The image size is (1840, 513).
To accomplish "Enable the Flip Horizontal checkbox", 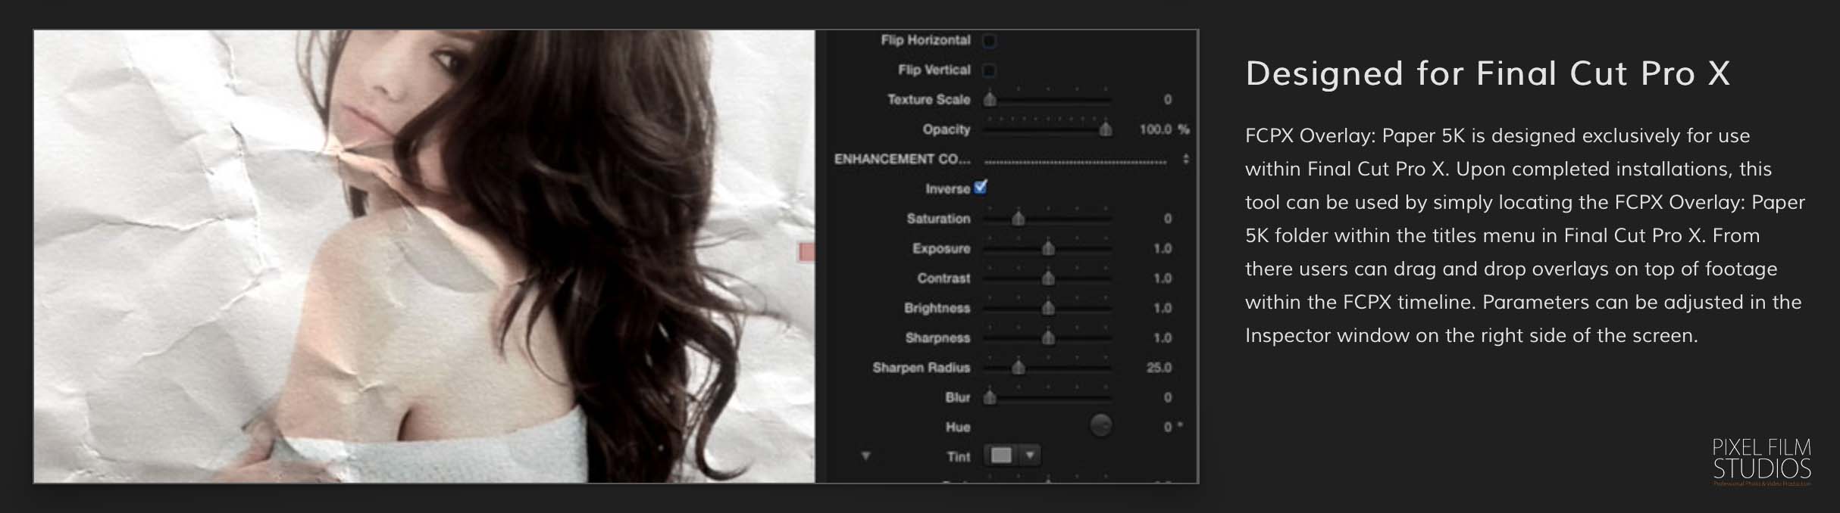I will (989, 41).
